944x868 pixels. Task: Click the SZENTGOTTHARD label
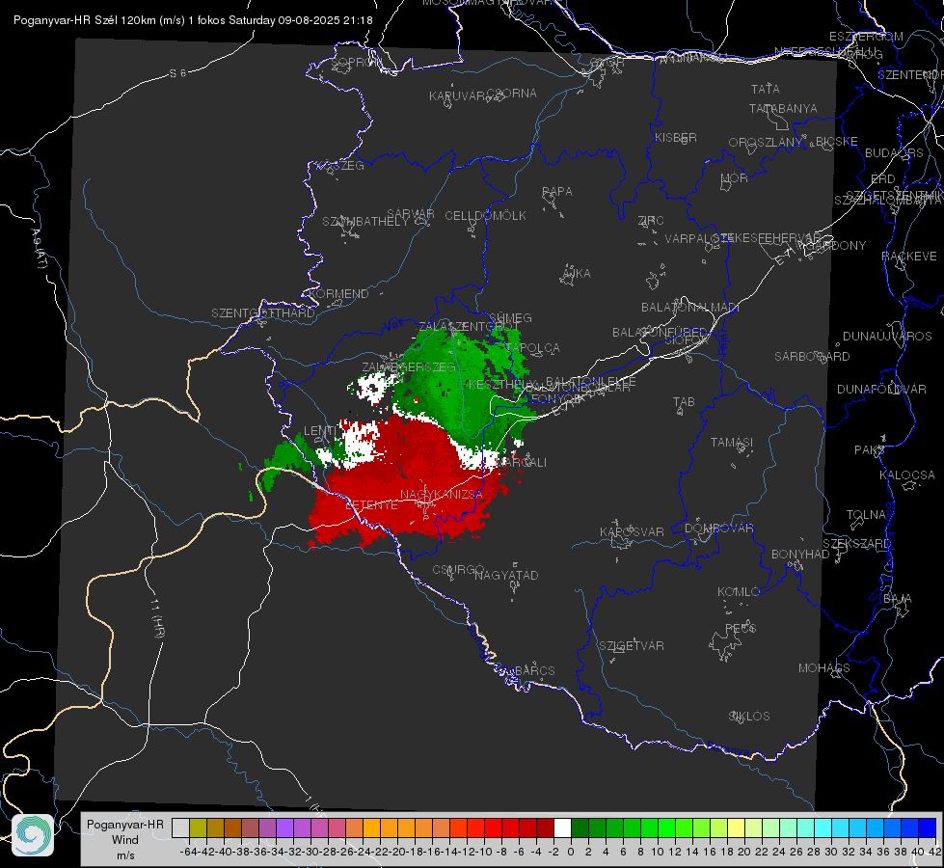pos(263,313)
